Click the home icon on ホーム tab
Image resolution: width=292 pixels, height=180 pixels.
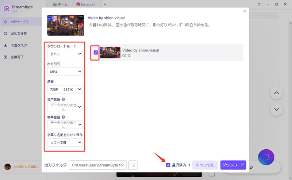[x=55, y=4]
